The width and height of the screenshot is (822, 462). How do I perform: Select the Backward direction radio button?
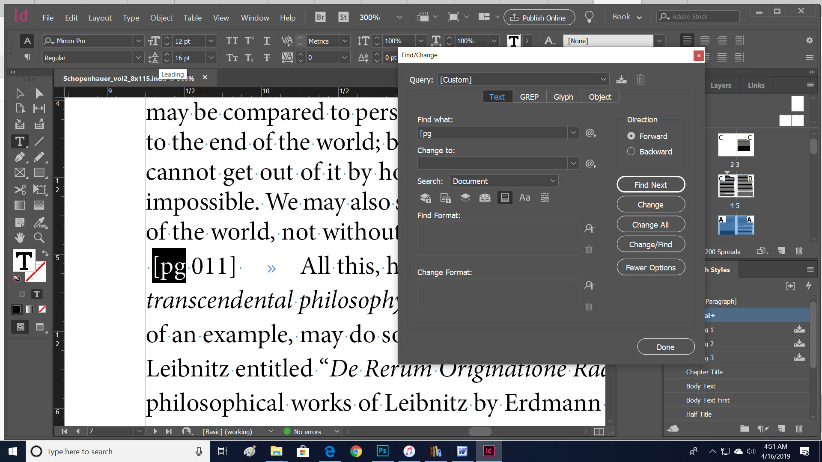pyautogui.click(x=631, y=151)
